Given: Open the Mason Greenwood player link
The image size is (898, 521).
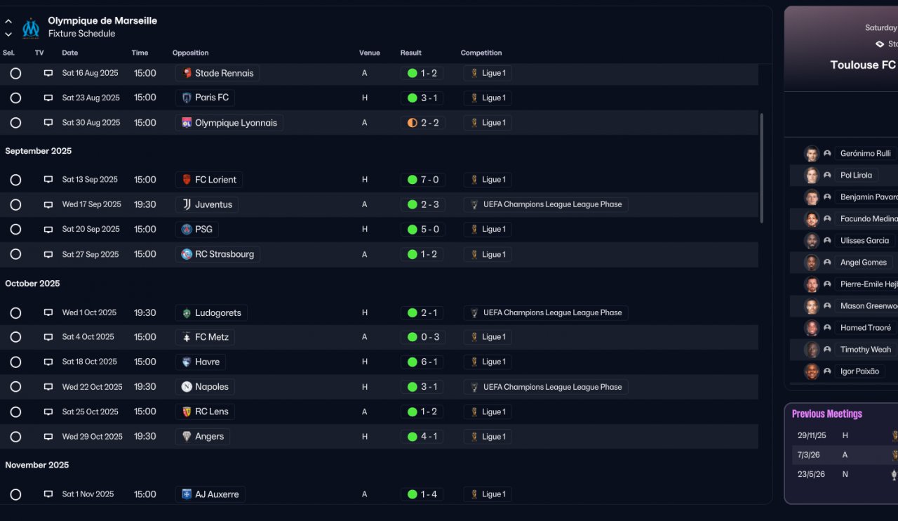Looking at the screenshot, I should click(x=869, y=306).
